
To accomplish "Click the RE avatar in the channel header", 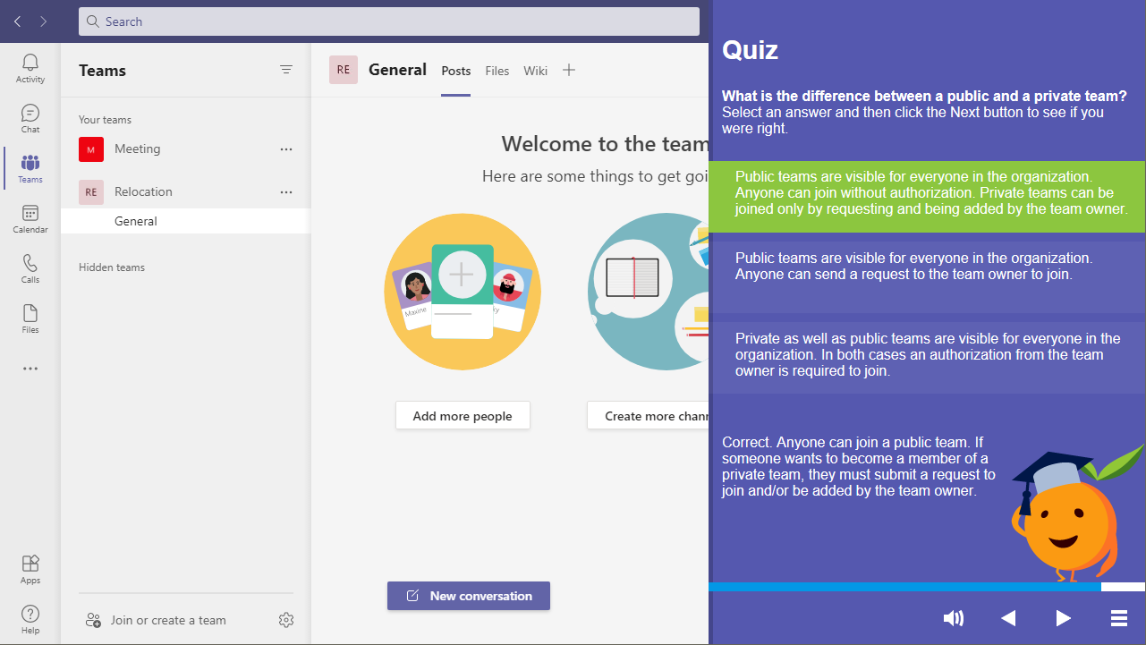I will coord(344,70).
